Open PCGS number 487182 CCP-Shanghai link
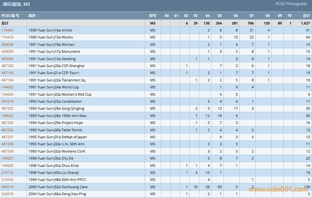The height and width of the screenshot is (198, 312). coord(7,66)
